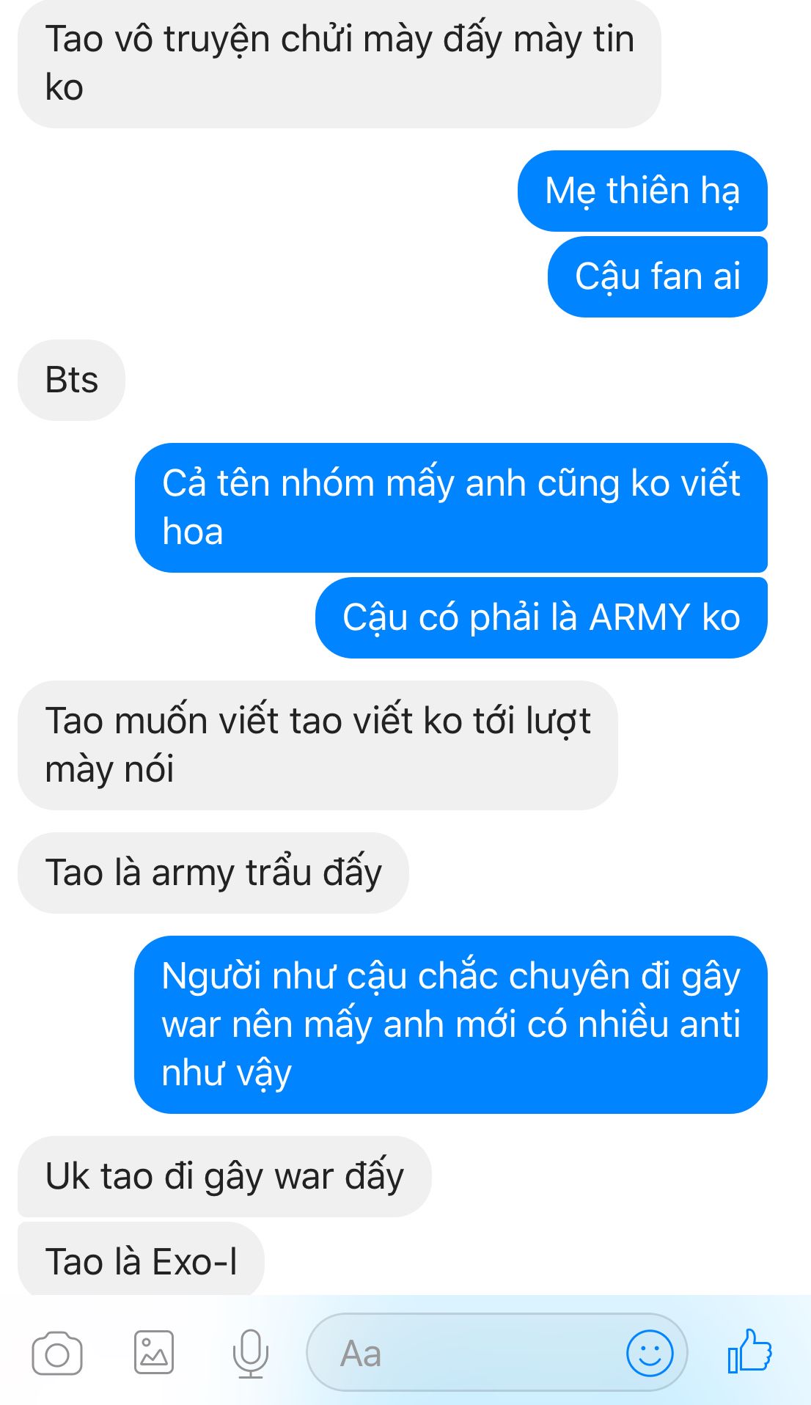
Task: Tap 'mày nói' line in gray bubble
Action: (109, 770)
